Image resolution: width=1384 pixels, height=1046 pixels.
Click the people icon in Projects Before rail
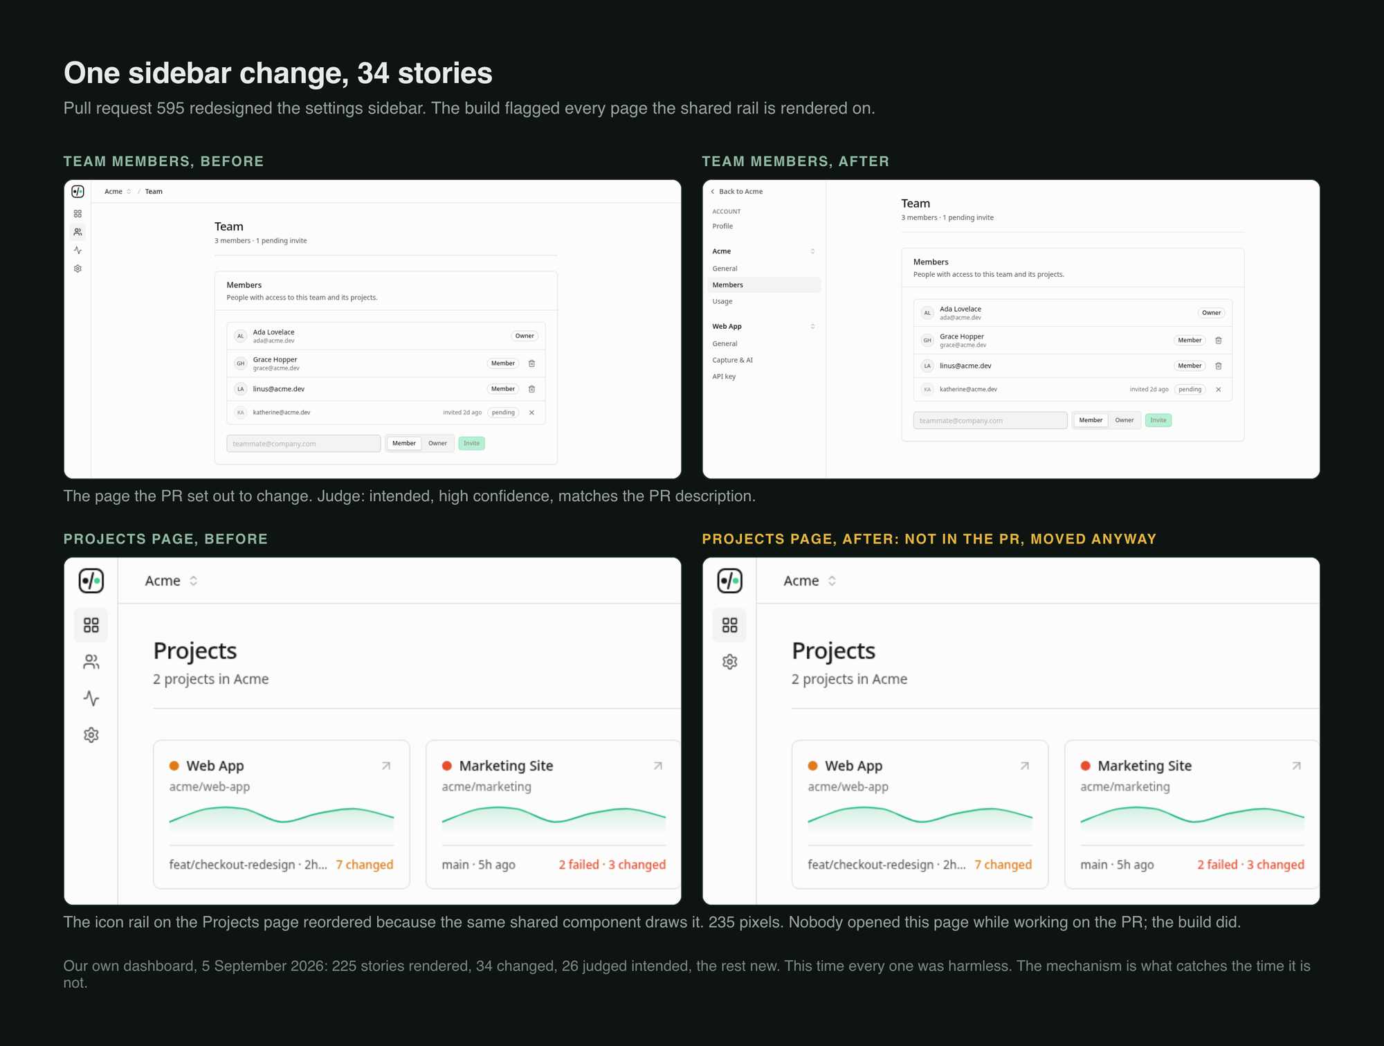click(x=91, y=662)
